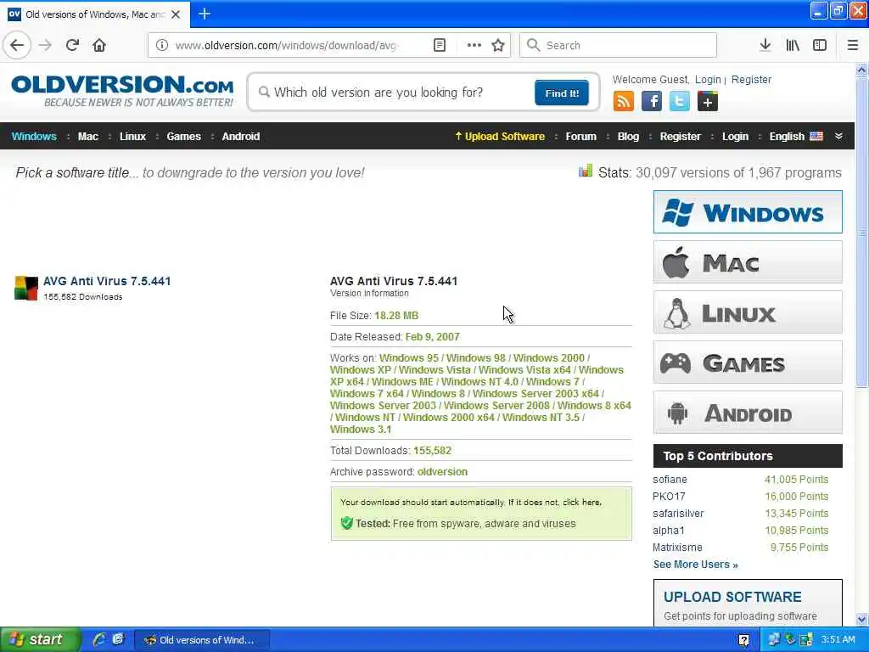Click Register in the black nav bar

680,137
